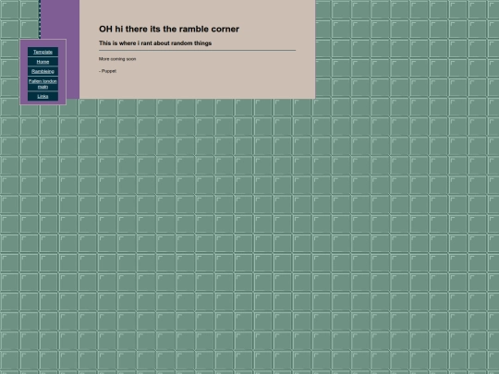The width and height of the screenshot is (499, 374).
Task: Open the Template link in the sidebar
Action: pos(43,52)
